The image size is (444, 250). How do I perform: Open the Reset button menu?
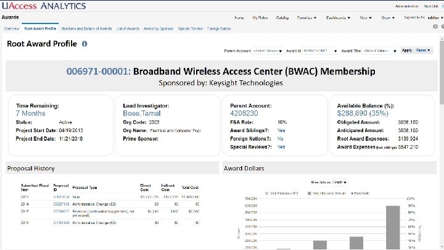[x=423, y=51]
